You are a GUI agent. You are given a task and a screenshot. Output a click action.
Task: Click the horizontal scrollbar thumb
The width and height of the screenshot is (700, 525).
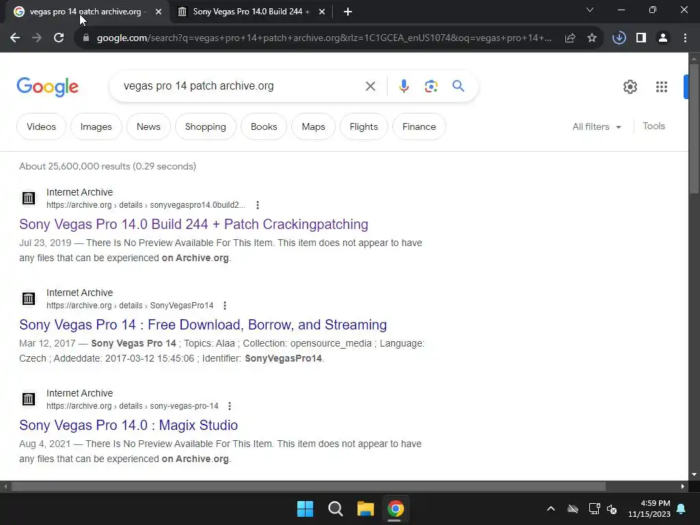click(308, 486)
